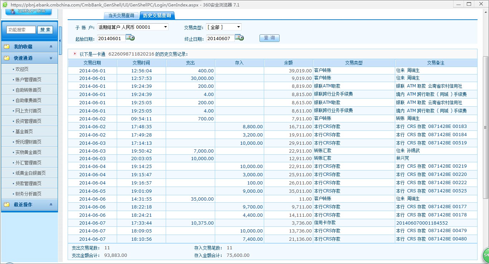The height and width of the screenshot is (264, 489).
Task: Click the 我的收藏 folder icon
Action: pos(6,47)
